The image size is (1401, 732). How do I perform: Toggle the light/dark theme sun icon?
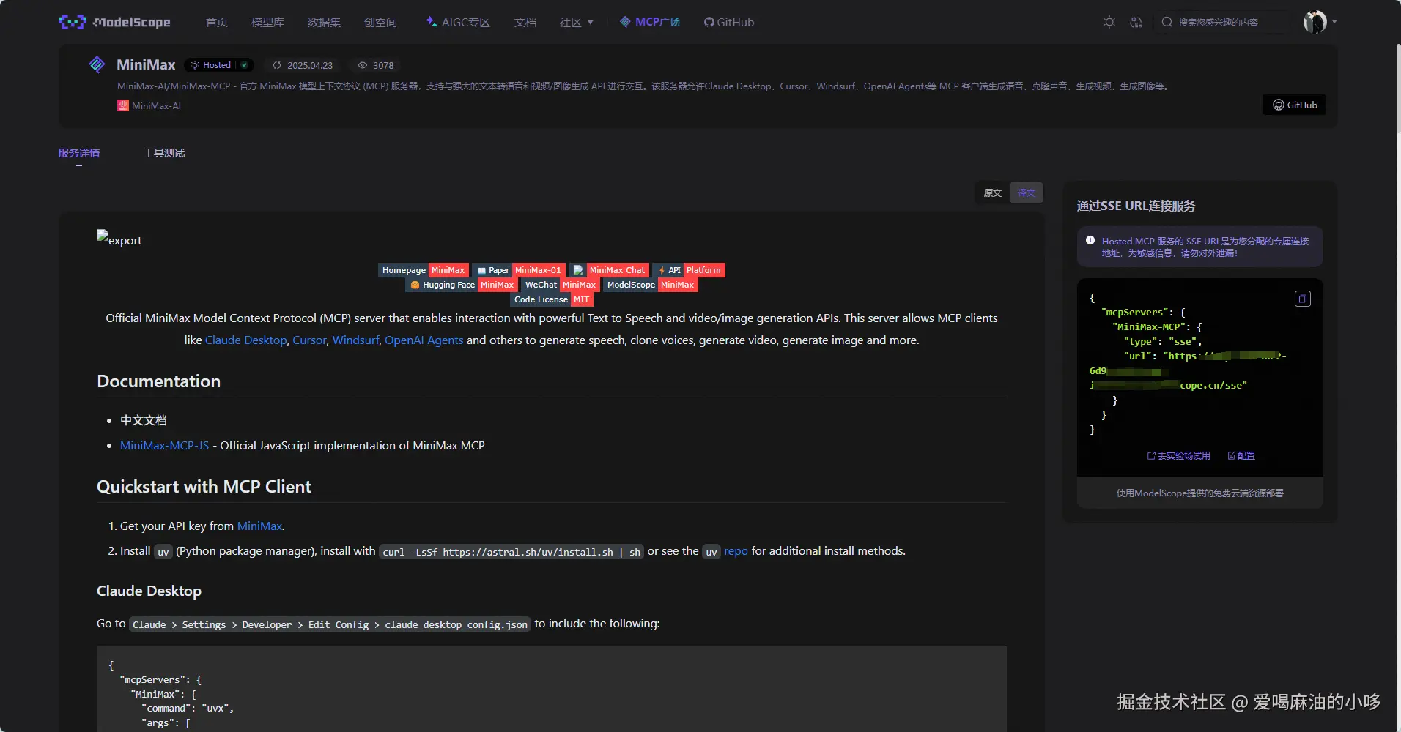pyautogui.click(x=1109, y=22)
